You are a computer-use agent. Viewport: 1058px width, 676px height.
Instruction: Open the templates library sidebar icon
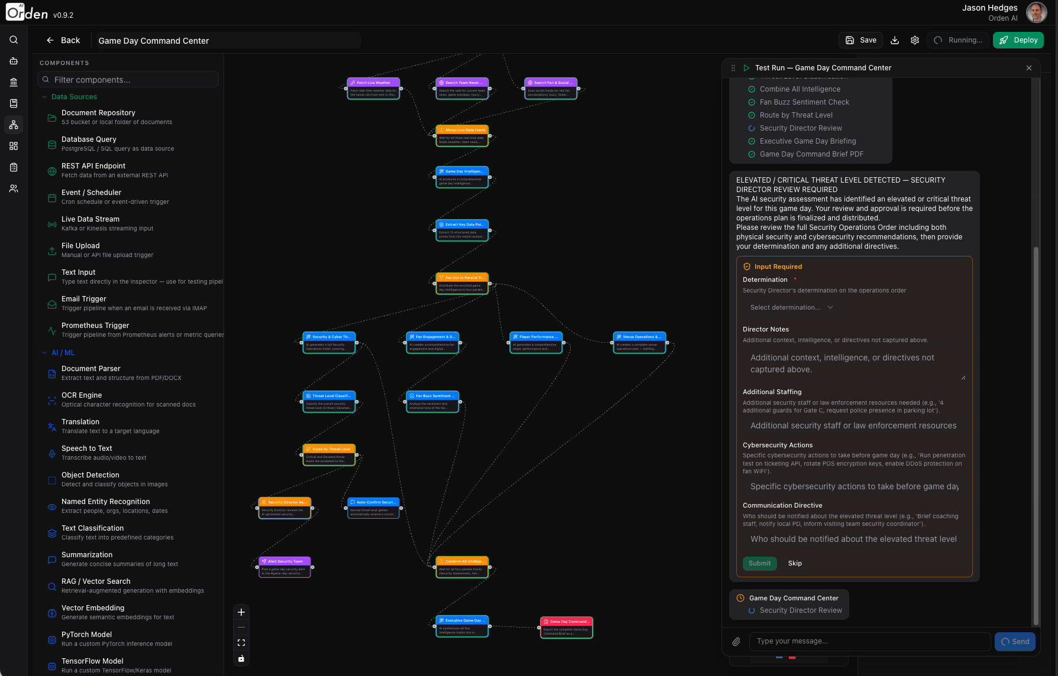[14, 82]
